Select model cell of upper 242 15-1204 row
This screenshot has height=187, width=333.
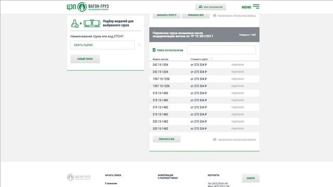[x=160, y=65]
